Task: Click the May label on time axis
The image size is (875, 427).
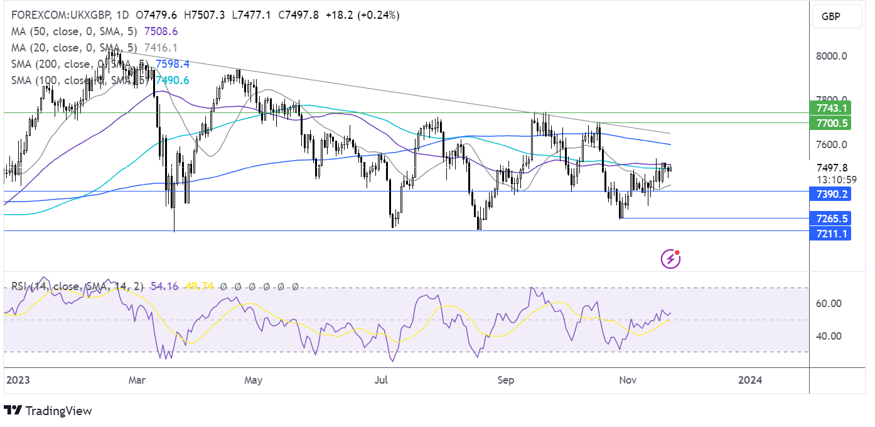Action: [253, 380]
